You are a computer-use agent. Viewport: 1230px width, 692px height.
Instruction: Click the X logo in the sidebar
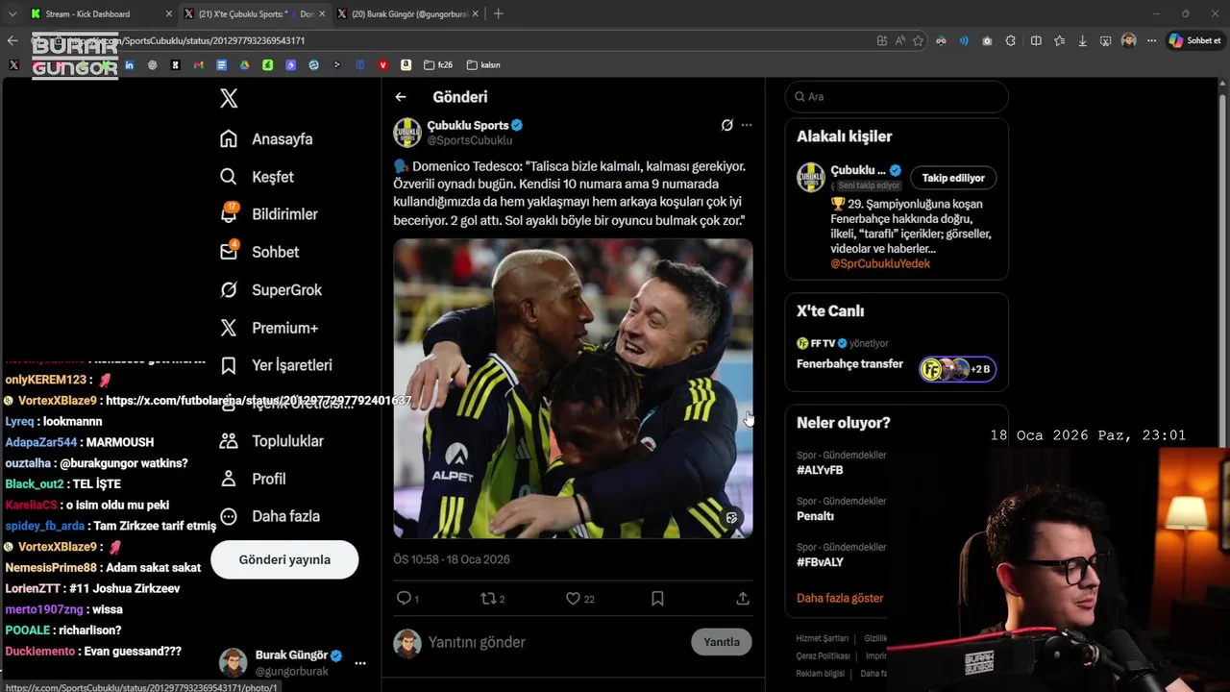[x=229, y=98]
